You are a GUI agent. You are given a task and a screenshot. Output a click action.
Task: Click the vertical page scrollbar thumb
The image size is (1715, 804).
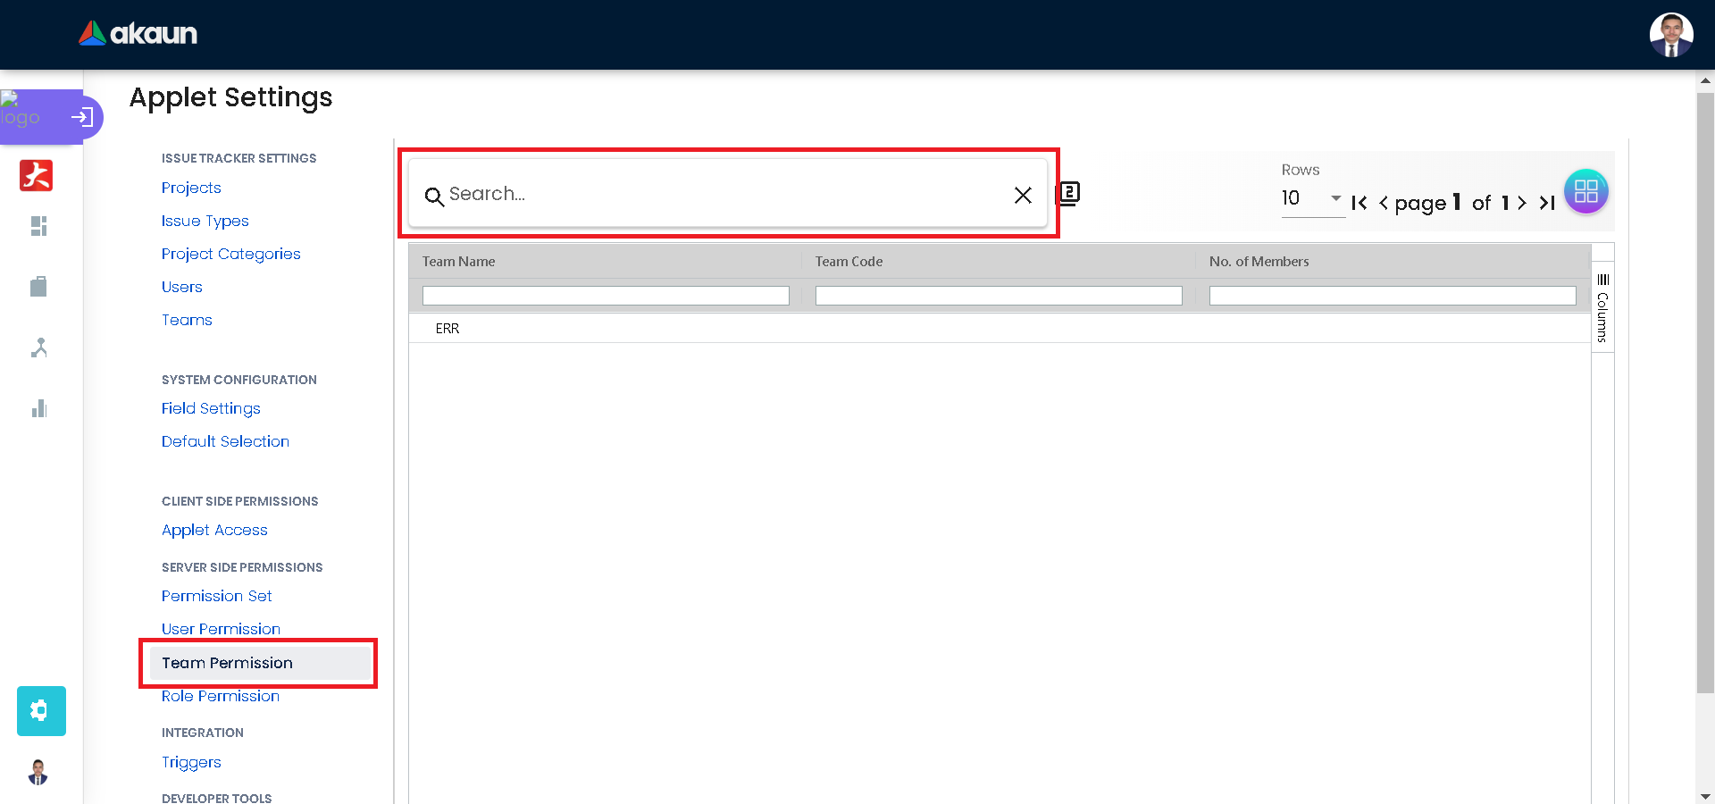point(1705,391)
